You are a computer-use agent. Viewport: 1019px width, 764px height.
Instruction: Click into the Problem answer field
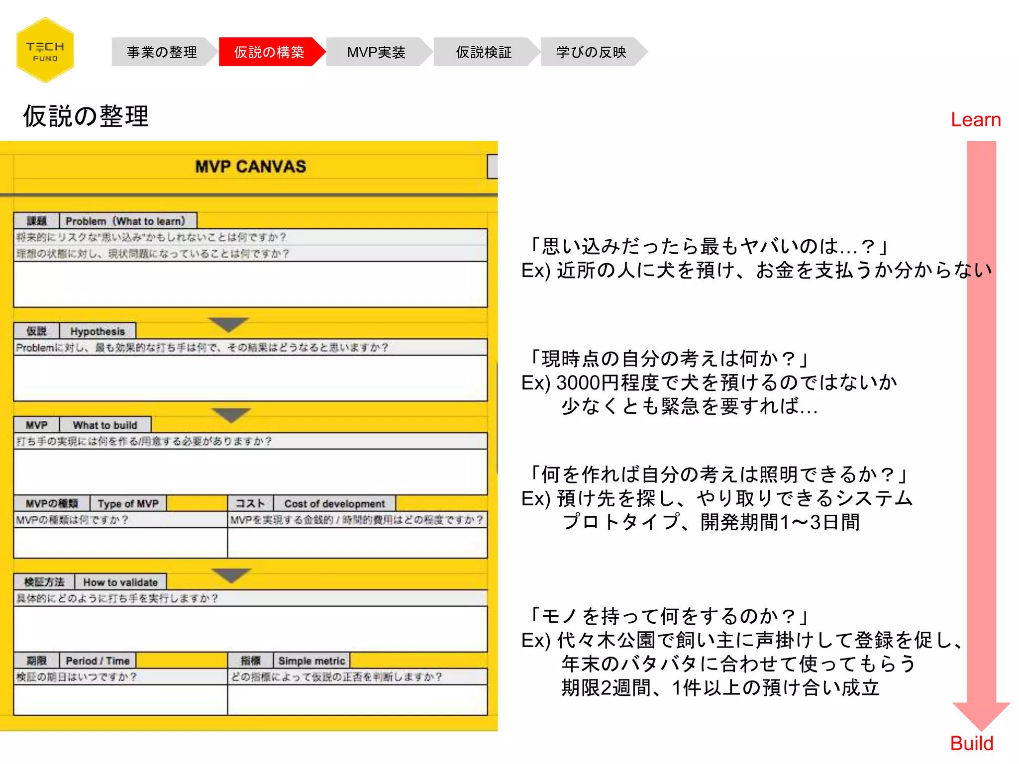pyautogui.click(x=250, y=284)
